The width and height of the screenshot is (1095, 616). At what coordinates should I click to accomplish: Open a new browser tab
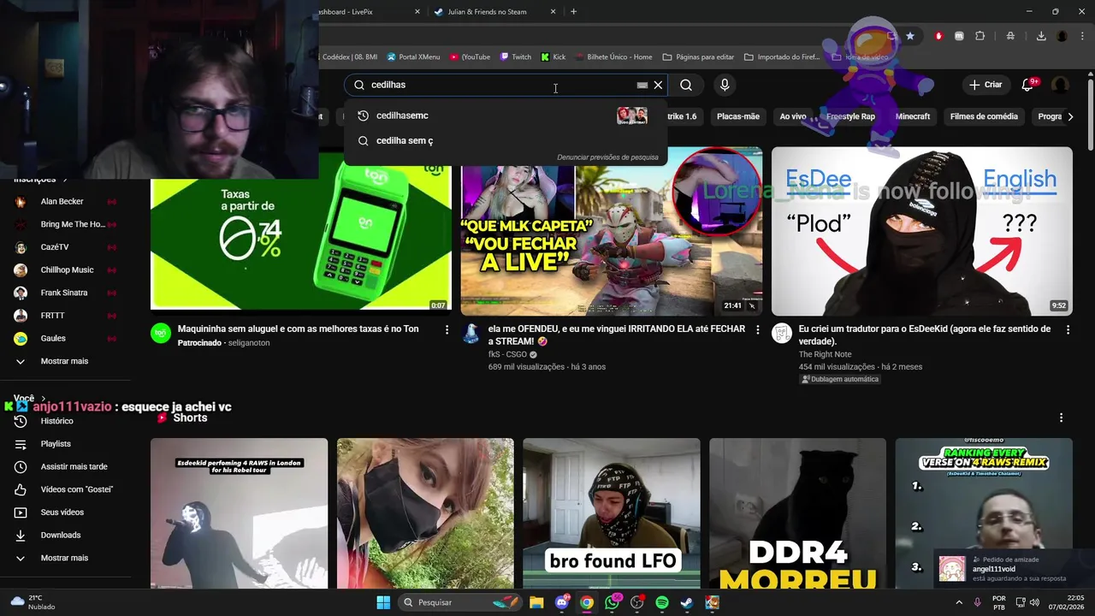point(573,11)
